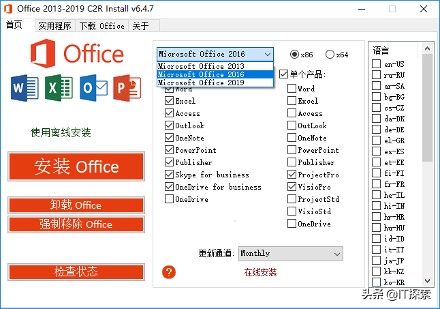Click the 在线安装 link text
Screen dimensions: 440x309
[260, 272]
